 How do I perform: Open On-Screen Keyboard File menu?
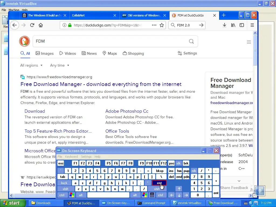pos(60,157)
